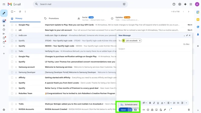
Task: Star the Trello 'Verifying it's you' email
Action: pos(16,51)
